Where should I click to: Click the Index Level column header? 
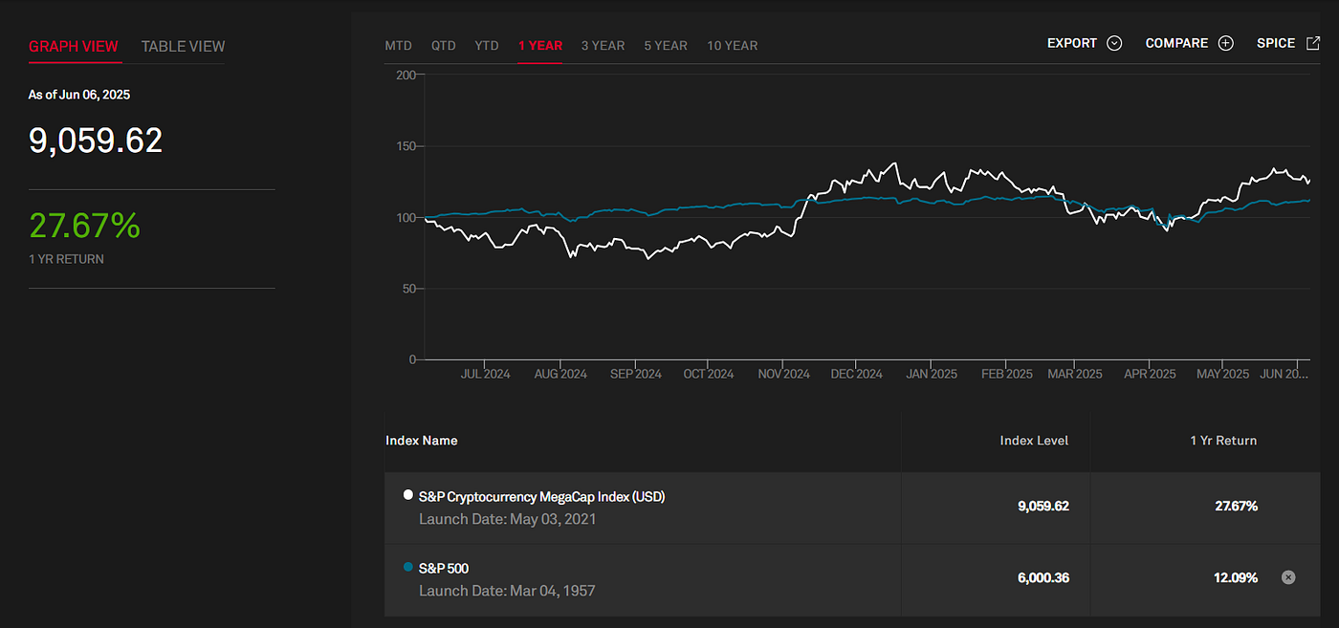[1034, 441]
